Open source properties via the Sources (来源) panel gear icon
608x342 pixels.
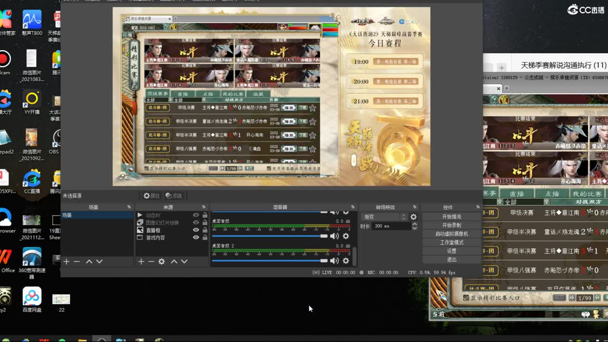[x=161, y=262]
